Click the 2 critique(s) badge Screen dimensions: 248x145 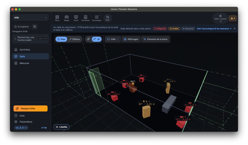[160, 29]
